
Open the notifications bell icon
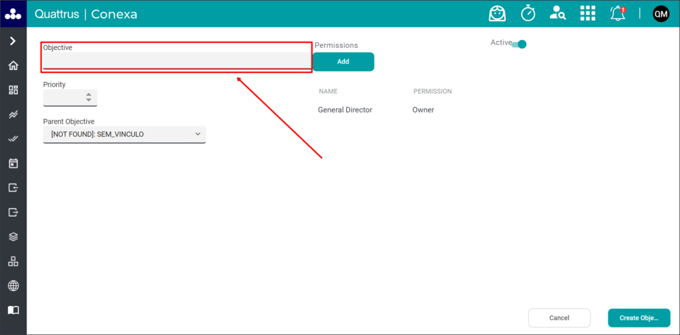(618, 13)
